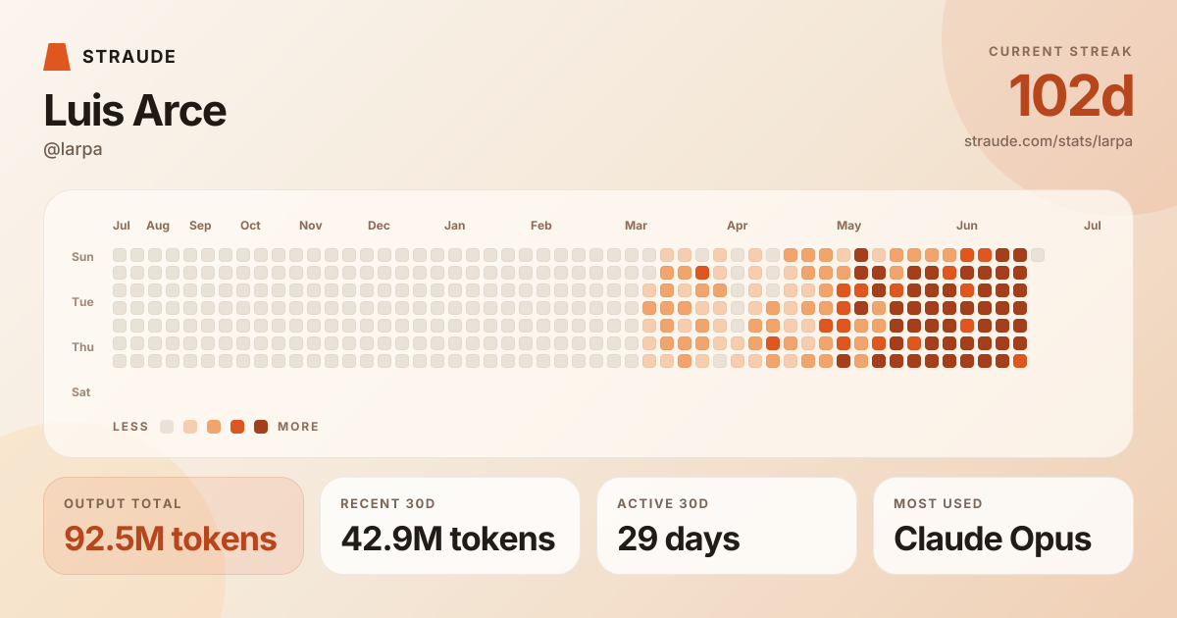Select the darkest brown legend swatch
The height and width of the screenshot is (618, 1177).
(x=261, y=427)
